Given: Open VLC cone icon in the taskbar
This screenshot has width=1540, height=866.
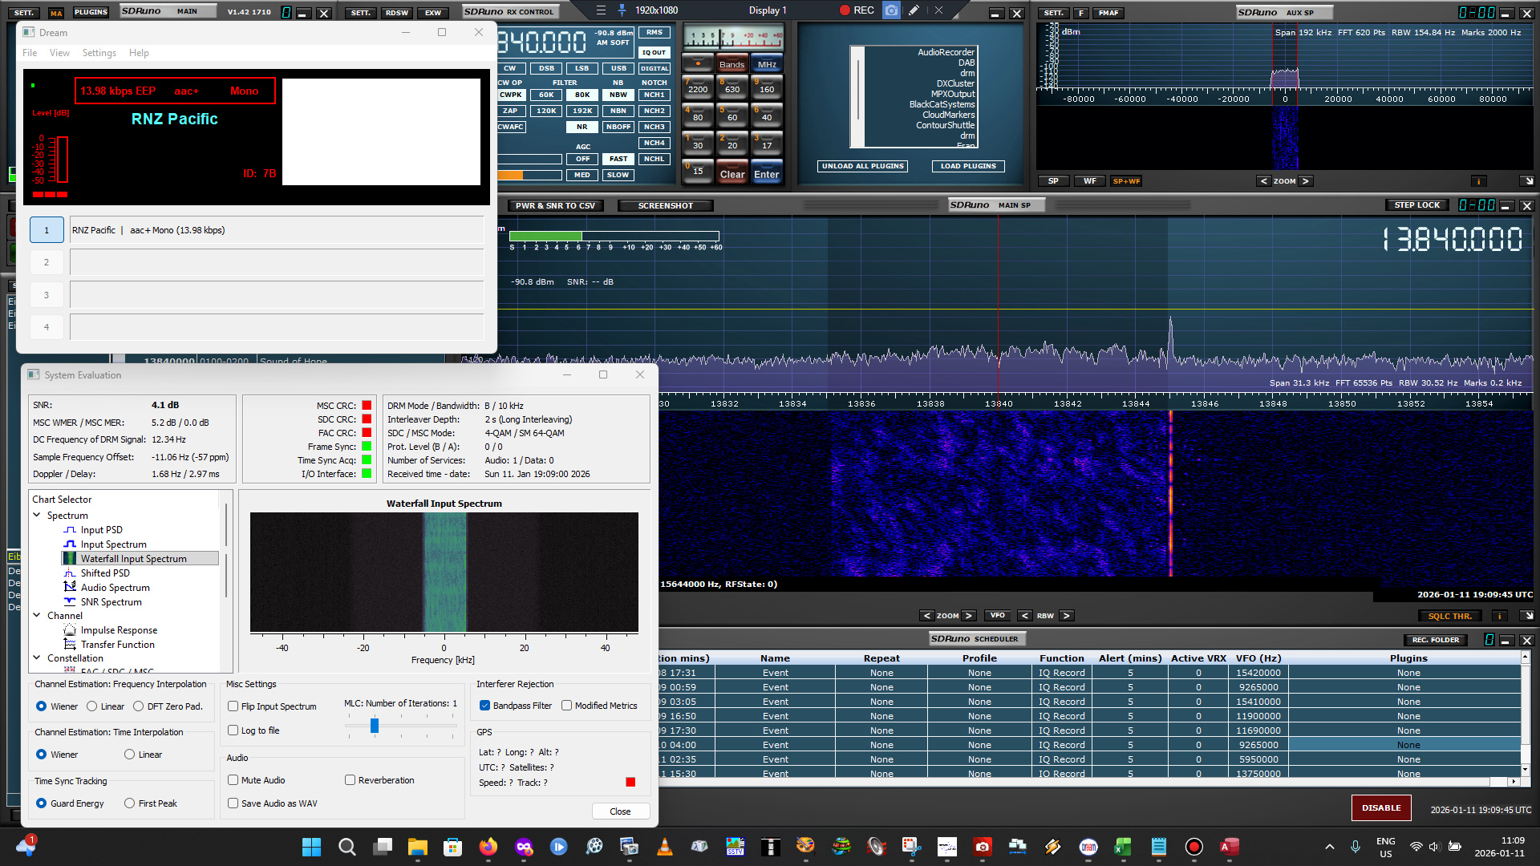Looking at the screenshot, I should 664,847.
